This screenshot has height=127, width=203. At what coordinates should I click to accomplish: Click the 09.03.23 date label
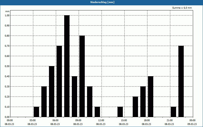(192, 124)
